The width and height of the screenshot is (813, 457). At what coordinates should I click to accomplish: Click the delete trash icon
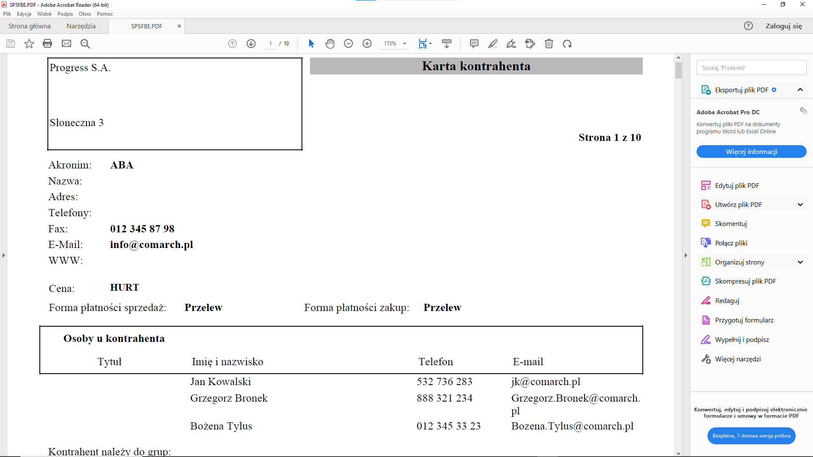pyautogui.click(x=549, y=44)
